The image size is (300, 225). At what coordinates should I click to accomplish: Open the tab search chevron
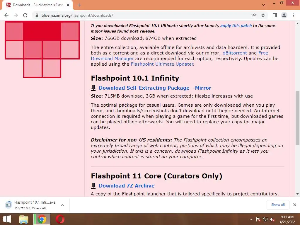coord(263,5)
